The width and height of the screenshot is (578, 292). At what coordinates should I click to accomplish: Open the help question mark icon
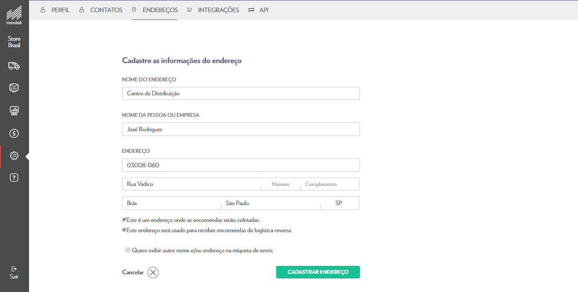(x=14, y=178)
